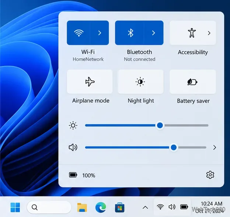Enable Battery saver

[x=193, y=82]
